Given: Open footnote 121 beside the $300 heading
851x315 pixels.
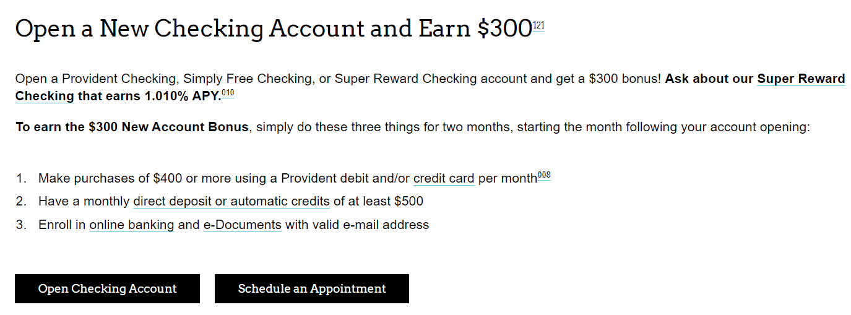Looking at the screenshot, I should 538,26.
